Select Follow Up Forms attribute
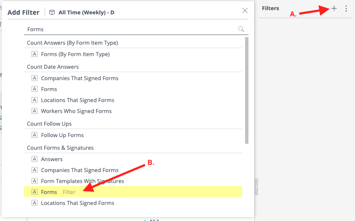This screenshot has width=355, height=221. tap(62, 135)
